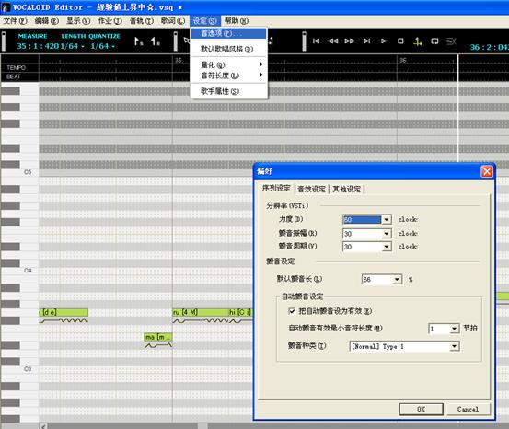Click the rewind button

(x=333, y=41)
